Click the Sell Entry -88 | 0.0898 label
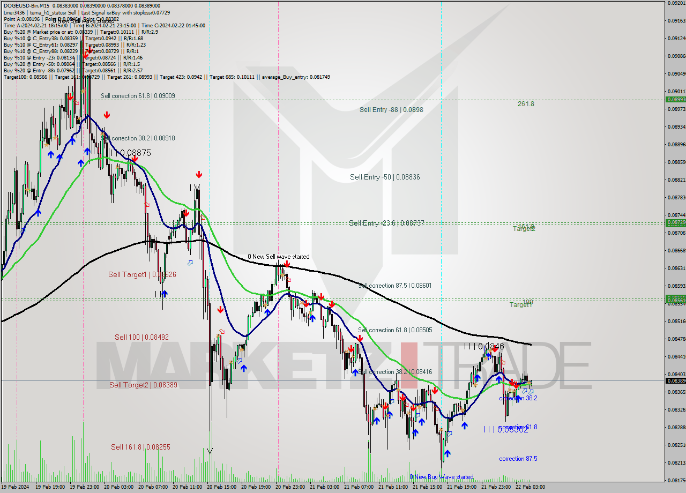Image resolution: width=686 pixels, height=493 pixels. pos(391,110)
